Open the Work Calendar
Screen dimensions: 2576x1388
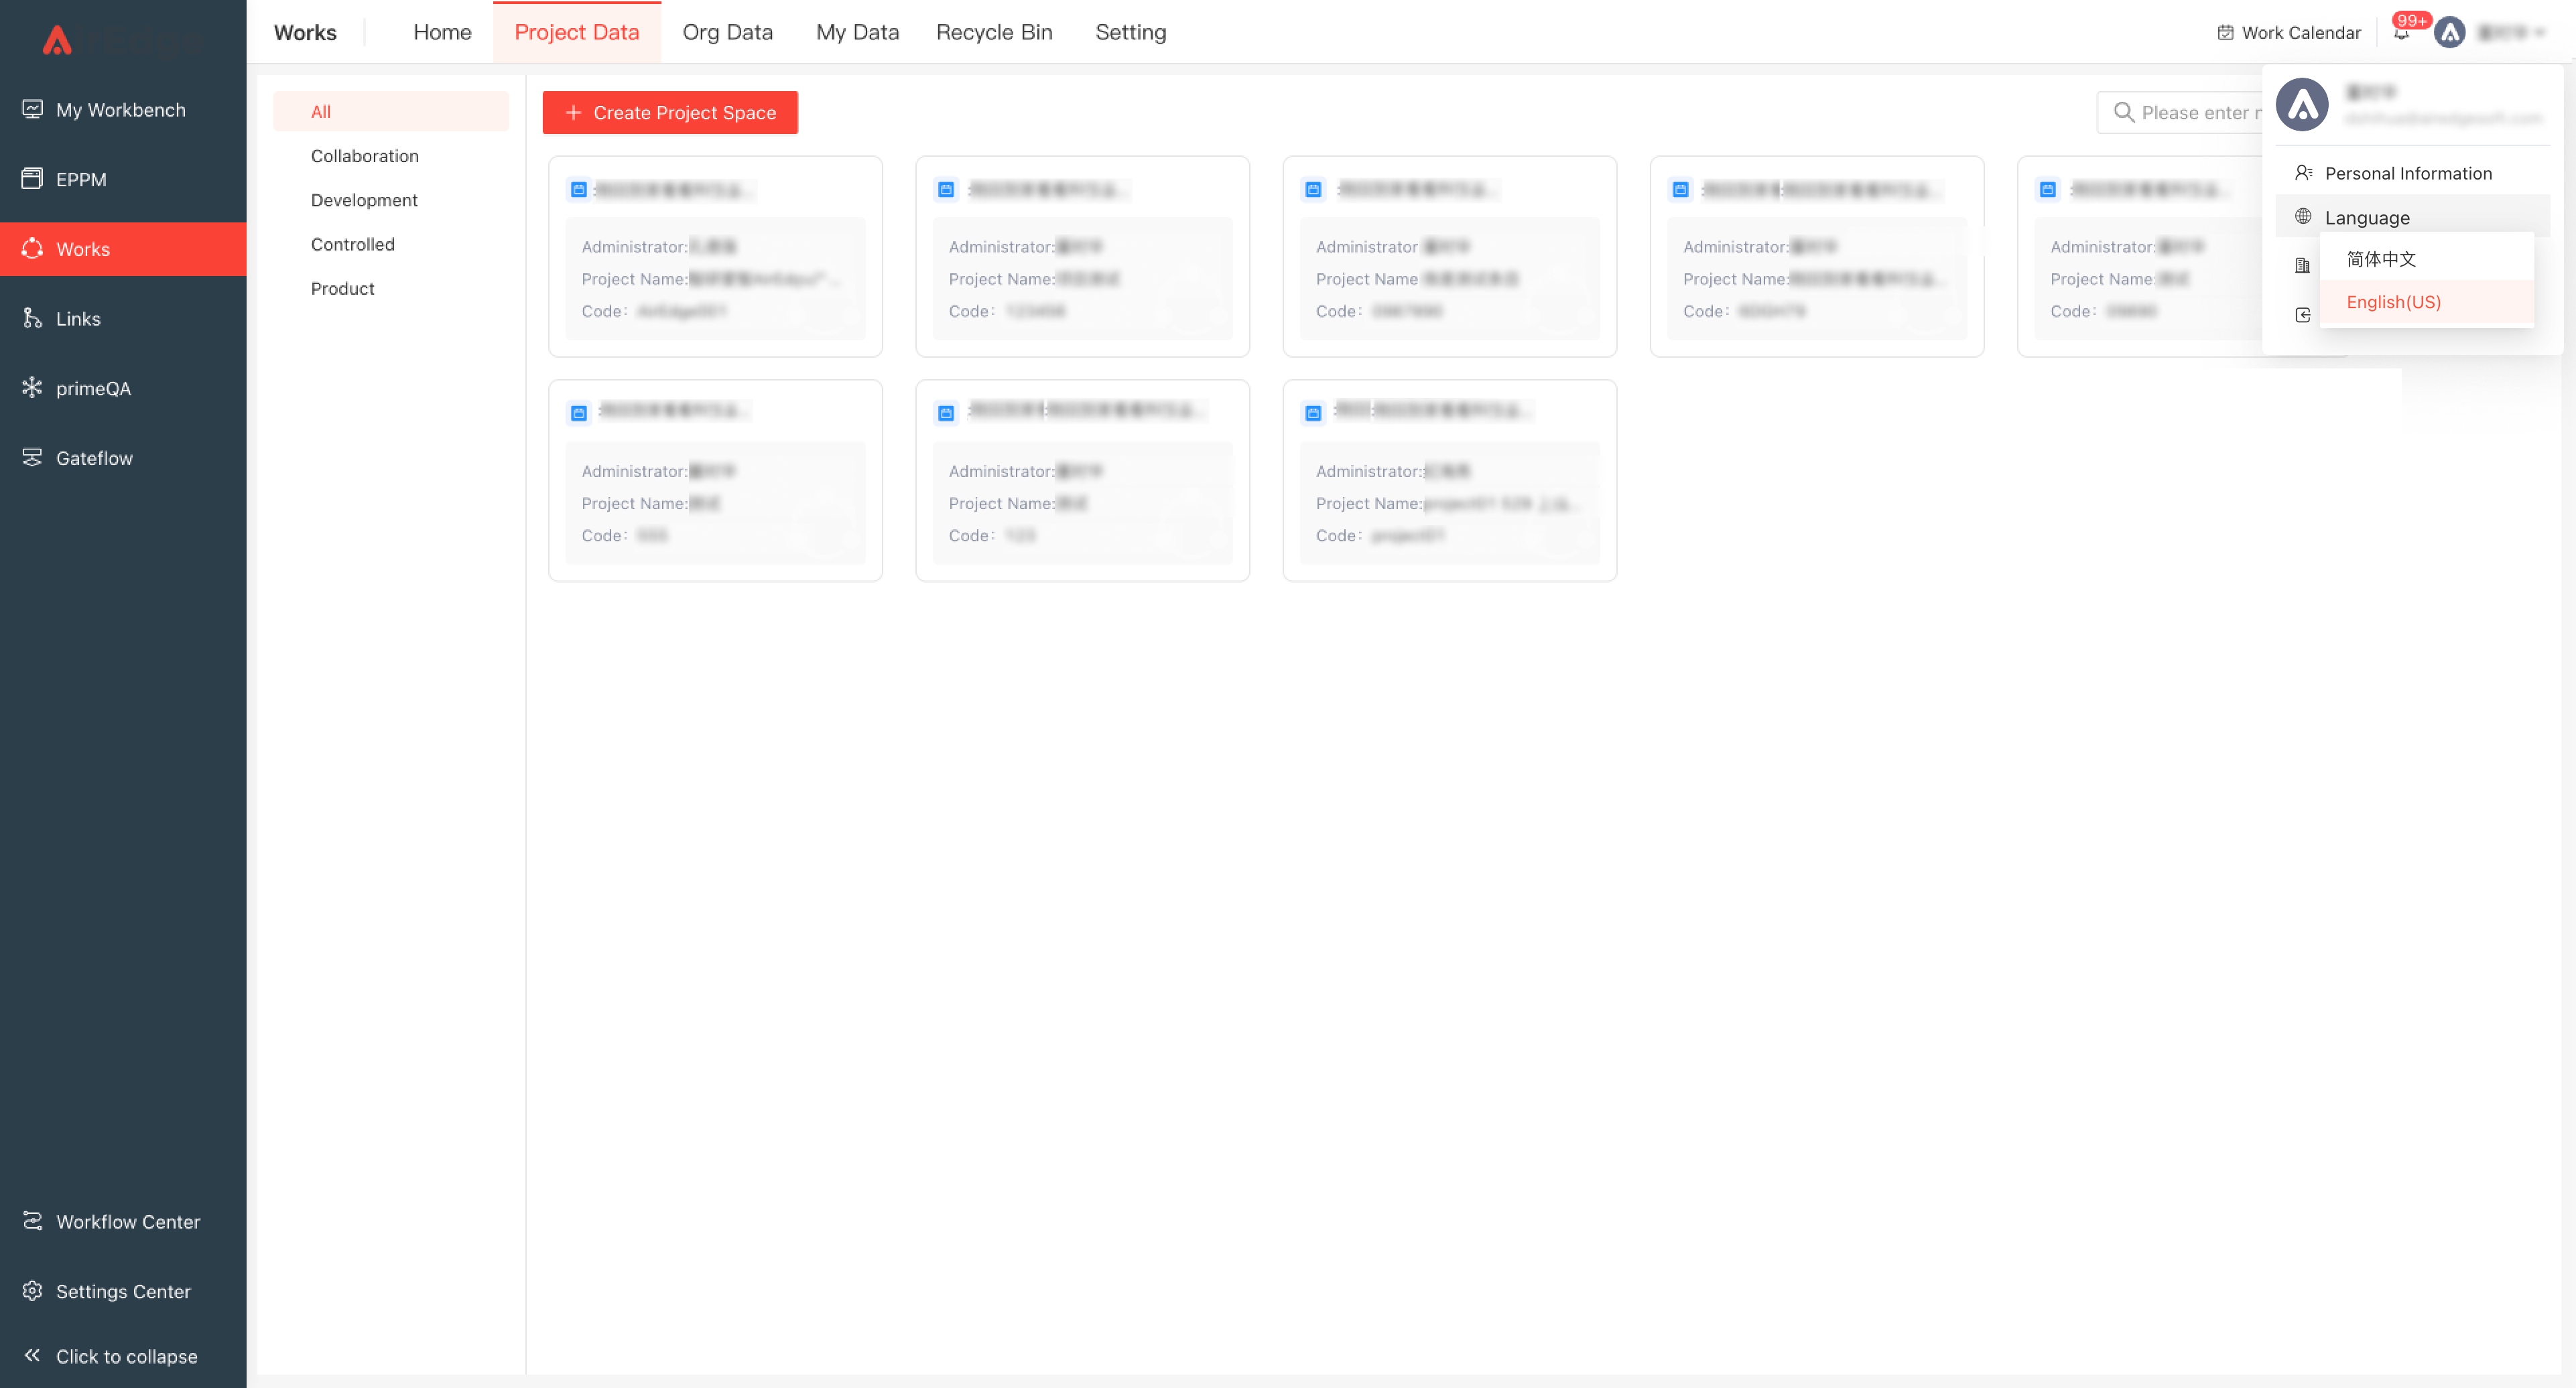coord(2289,33)
